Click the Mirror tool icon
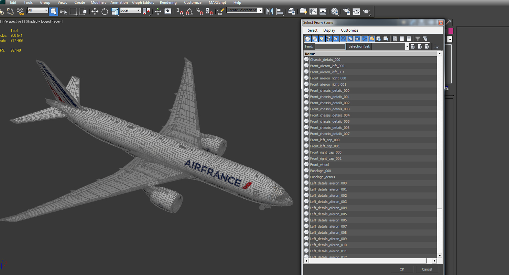Image resolution: width=509 pixels, height=275 pixels. pyautogui.click(x=270, y=11)
